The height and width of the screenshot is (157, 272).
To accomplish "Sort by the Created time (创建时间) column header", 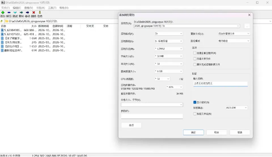I will click(58, 26).
